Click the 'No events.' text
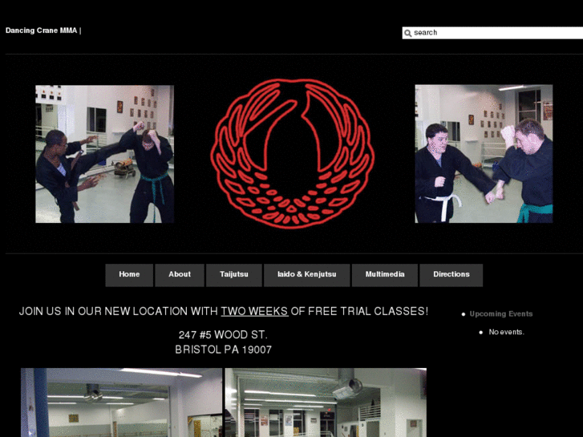Image resolution: width=583 pixels, height=437 pixels. click(x=506, y=332)
